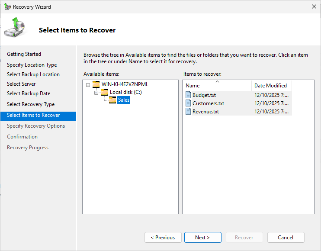Click the Sales folder icon in tree
The width and height of the screenshot is (321, 251).
112,100
